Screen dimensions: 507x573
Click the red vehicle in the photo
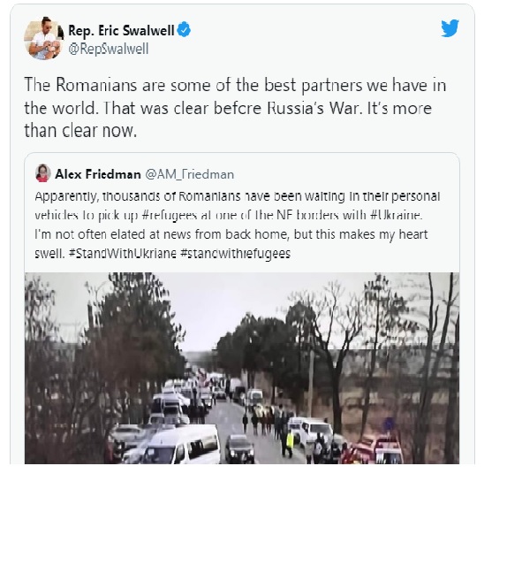(x=376, y=450)
